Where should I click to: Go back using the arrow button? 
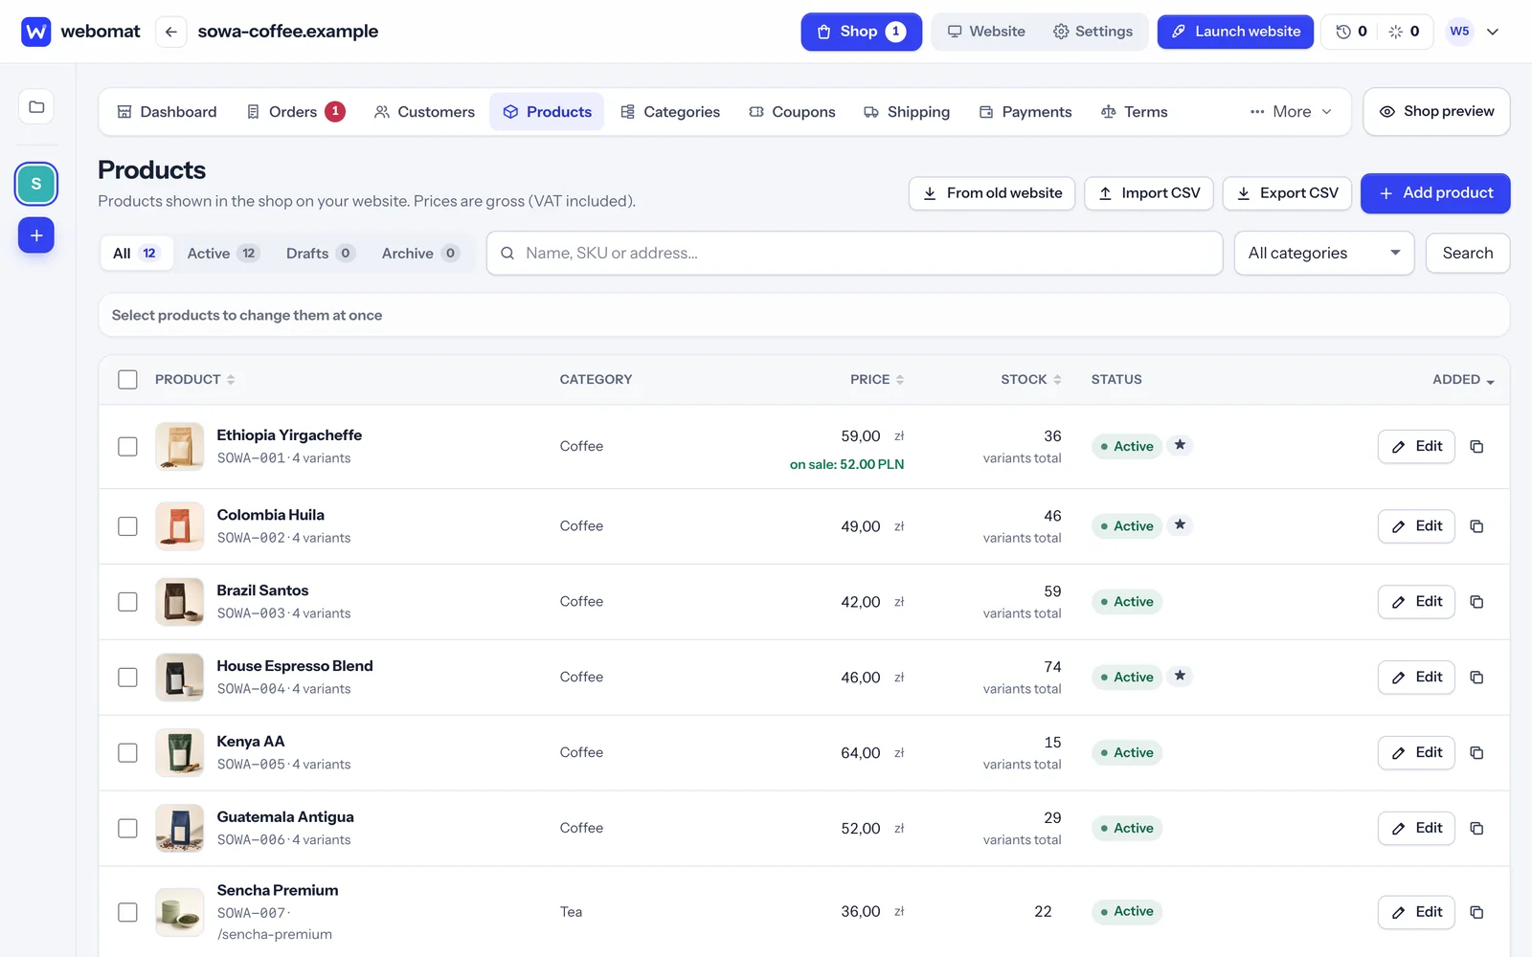(x=170, y=32)
